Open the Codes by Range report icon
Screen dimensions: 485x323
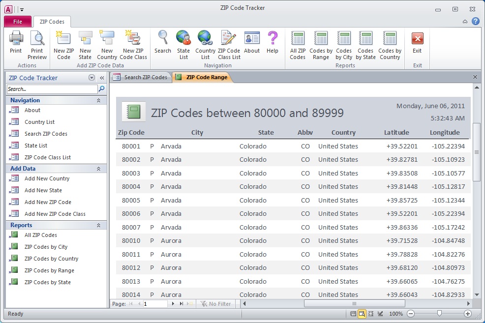click(321, 38)
